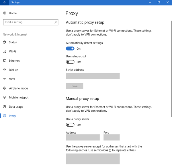Image resolution: width=172 pixels, height=165 pixels.
Task: Open Dial-up settings icon
Action: click(x=5, y=70)
